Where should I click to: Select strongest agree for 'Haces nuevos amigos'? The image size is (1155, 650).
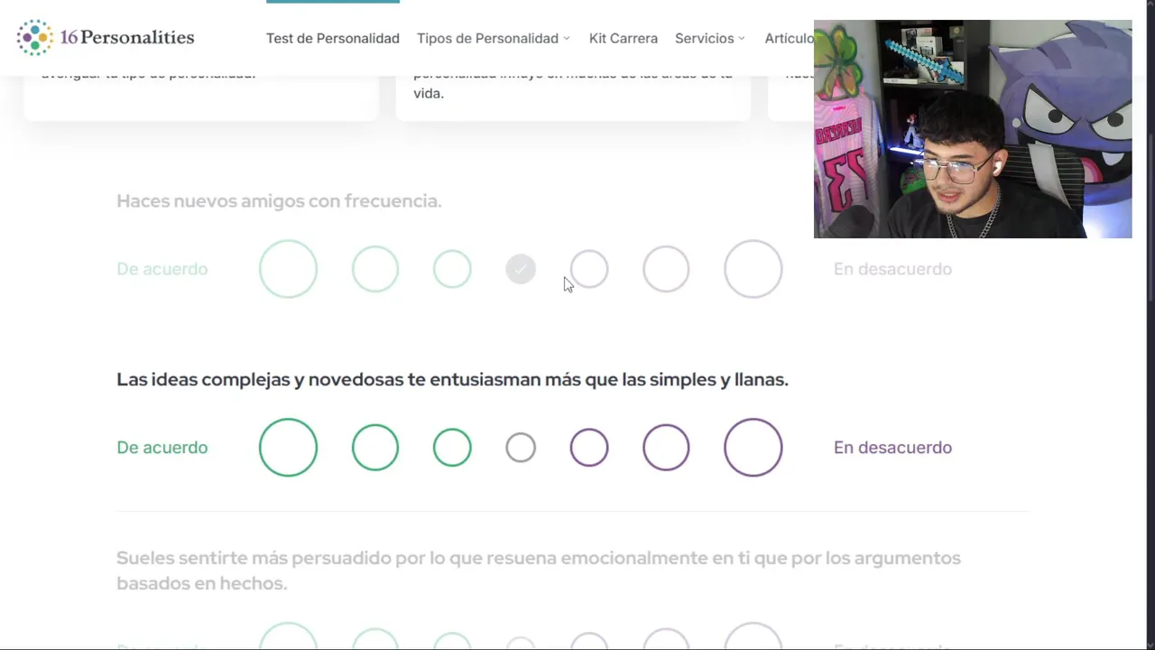(x=288, y=269)
